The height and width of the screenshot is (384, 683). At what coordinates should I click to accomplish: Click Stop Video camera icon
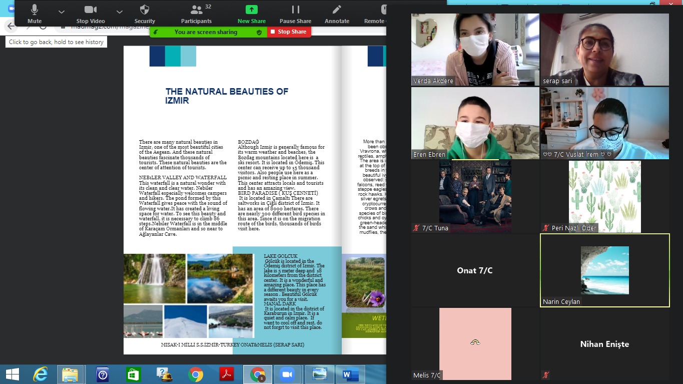(x=90, y=13)
